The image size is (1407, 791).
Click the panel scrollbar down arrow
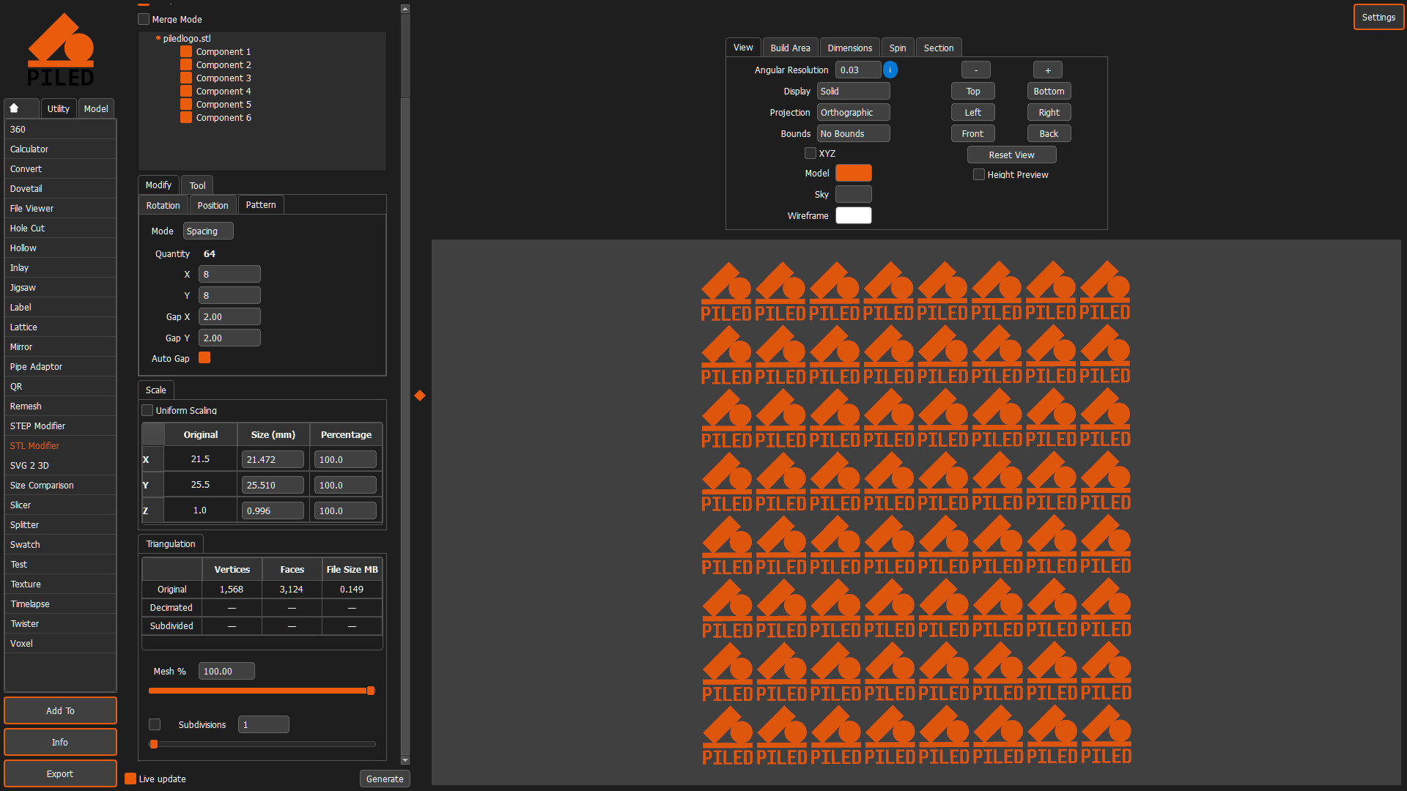[405, 760]
